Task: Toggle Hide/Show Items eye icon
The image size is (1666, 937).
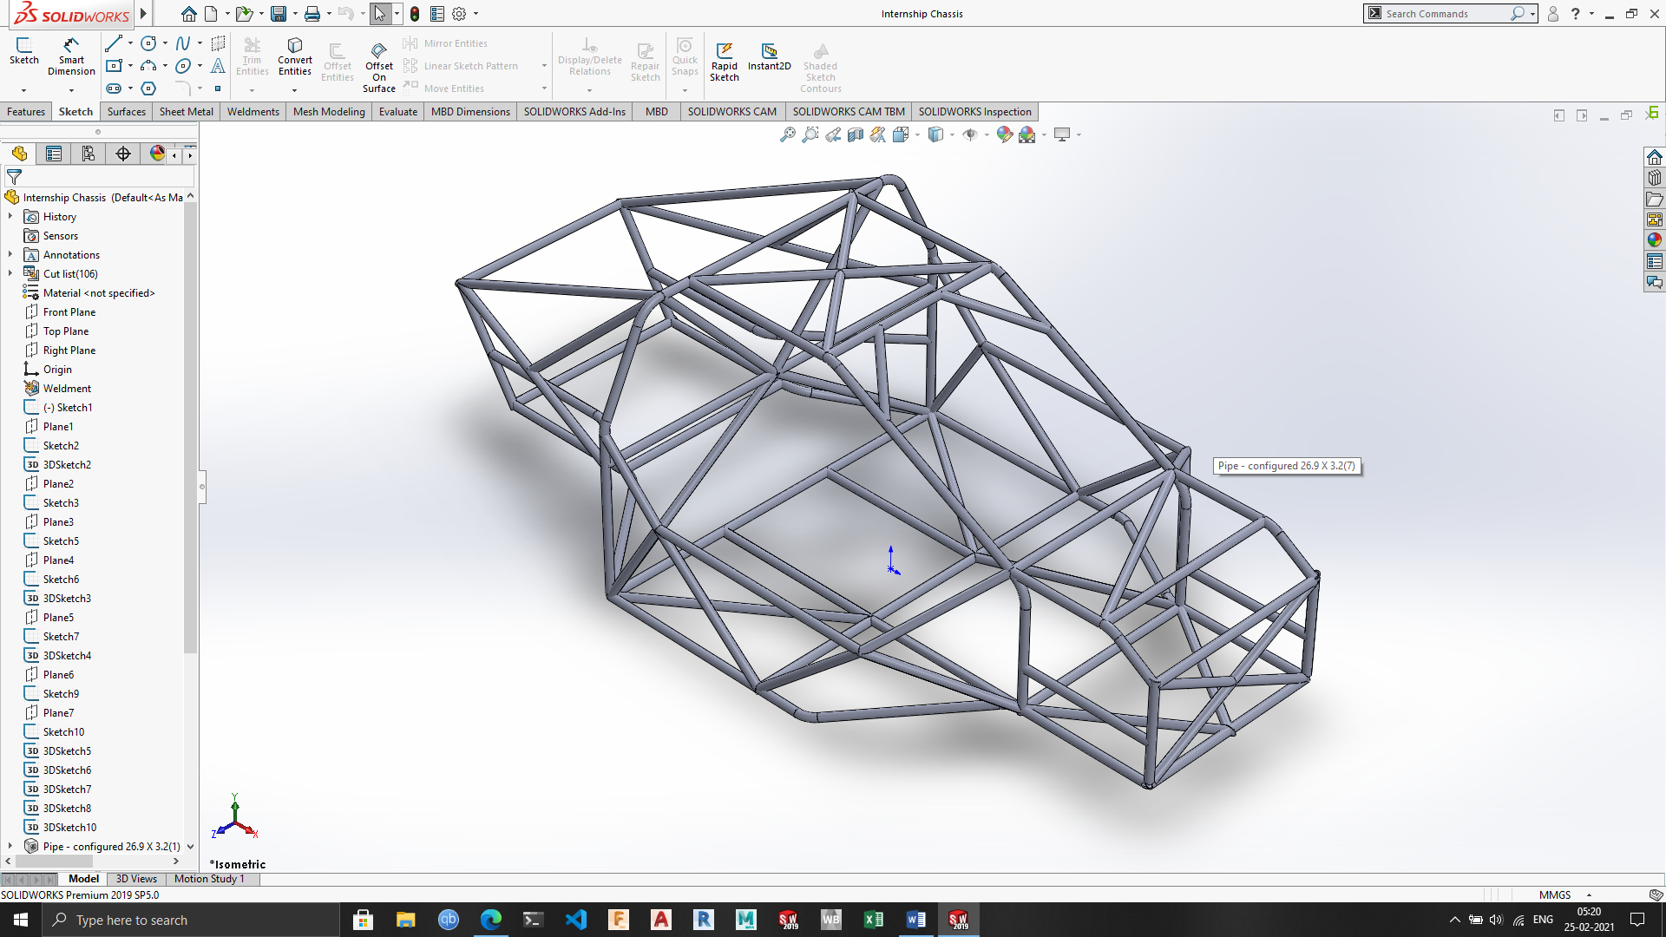Action: tap(970, 134)
